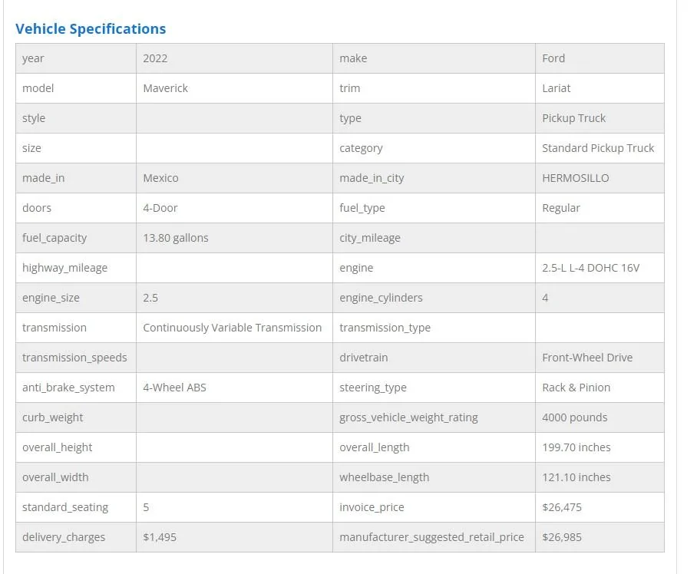Select the made_in value Mexico

160,178
